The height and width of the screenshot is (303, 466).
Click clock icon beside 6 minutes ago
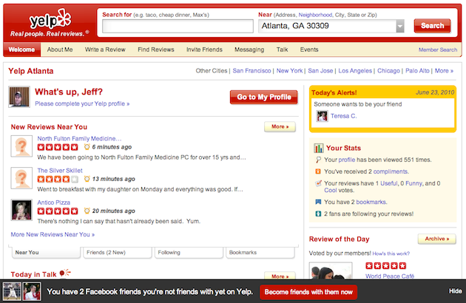pyautogui.click(x=87, y=147)
